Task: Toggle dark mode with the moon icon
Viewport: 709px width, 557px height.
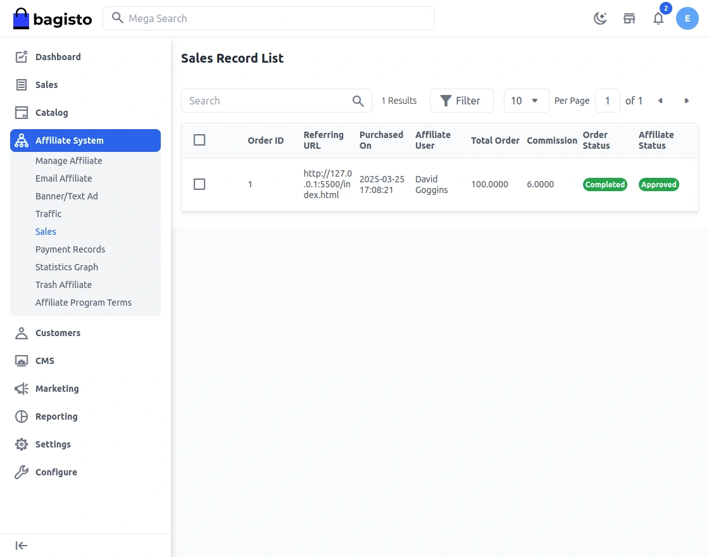Action: 599,18
